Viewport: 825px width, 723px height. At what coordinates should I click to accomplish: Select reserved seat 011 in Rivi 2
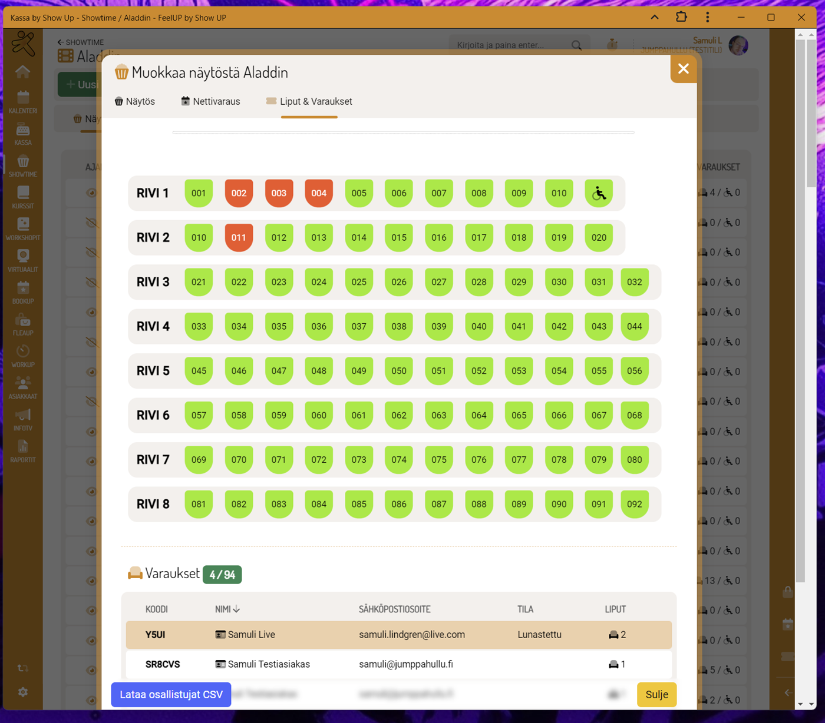coord(239,238)
